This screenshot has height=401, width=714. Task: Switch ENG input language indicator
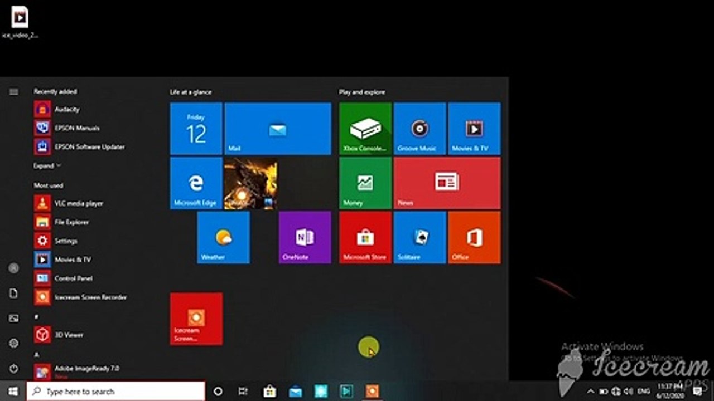(643, 392)
